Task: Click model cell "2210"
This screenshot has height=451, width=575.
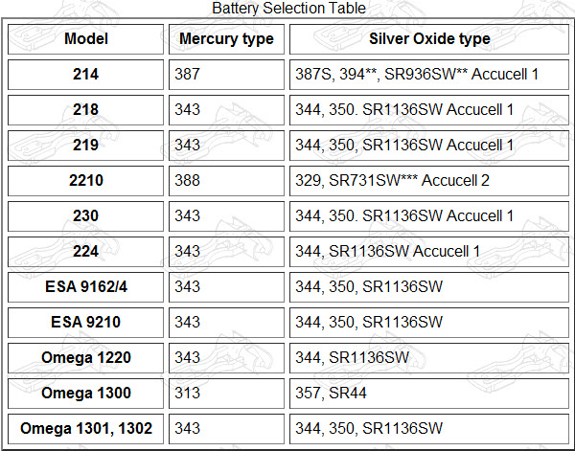Action: click(x=86, y=181)
